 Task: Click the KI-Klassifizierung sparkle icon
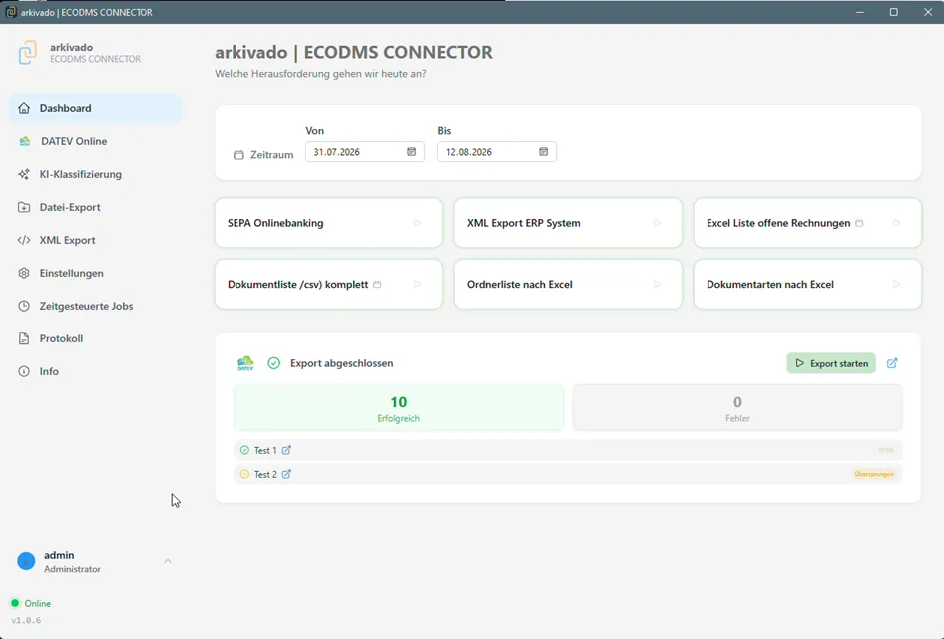(x=24, y=174)
